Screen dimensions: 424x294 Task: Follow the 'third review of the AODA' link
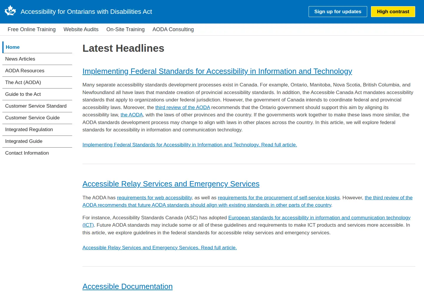(183, 107)
